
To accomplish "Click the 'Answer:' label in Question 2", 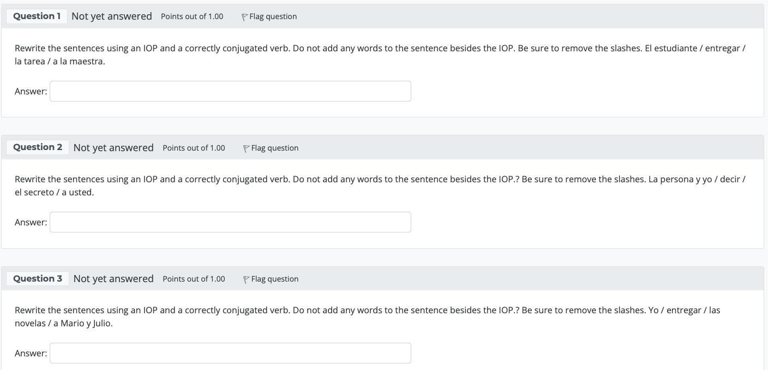I will [31, 222].
